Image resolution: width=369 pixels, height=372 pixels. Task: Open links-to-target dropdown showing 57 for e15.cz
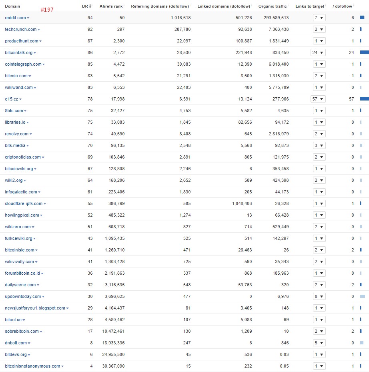318,99
